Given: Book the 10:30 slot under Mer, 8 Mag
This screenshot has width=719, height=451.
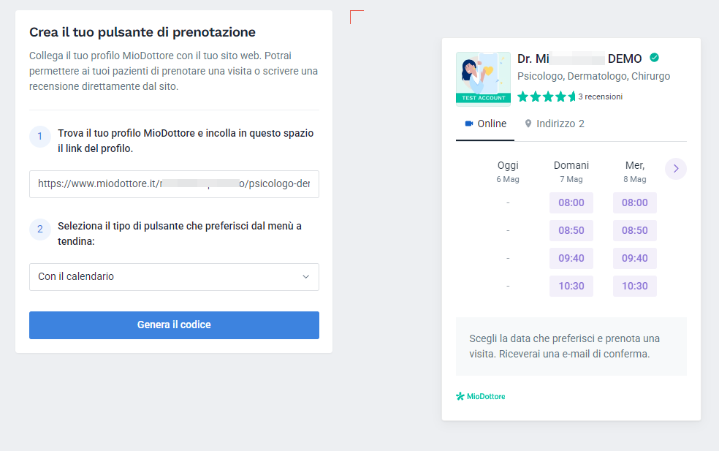Looking at the screenshot, I should (x=635, y=286).
